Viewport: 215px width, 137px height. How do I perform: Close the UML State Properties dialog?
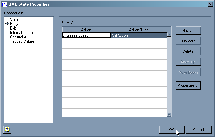click(x=210, y=4)
